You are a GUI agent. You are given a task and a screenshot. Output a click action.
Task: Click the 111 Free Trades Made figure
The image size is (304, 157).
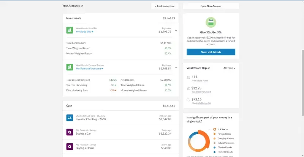(x=195, y=77)
